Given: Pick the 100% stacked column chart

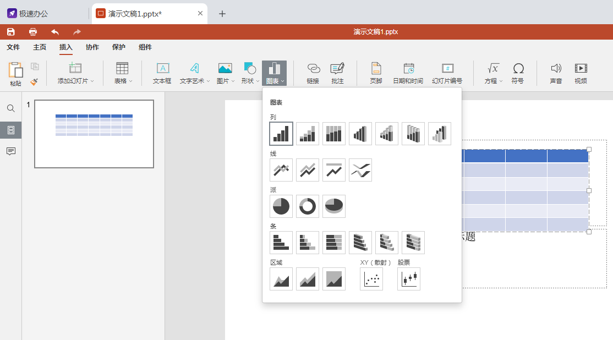Looking at the screenshot, I should tap(334, 134).
